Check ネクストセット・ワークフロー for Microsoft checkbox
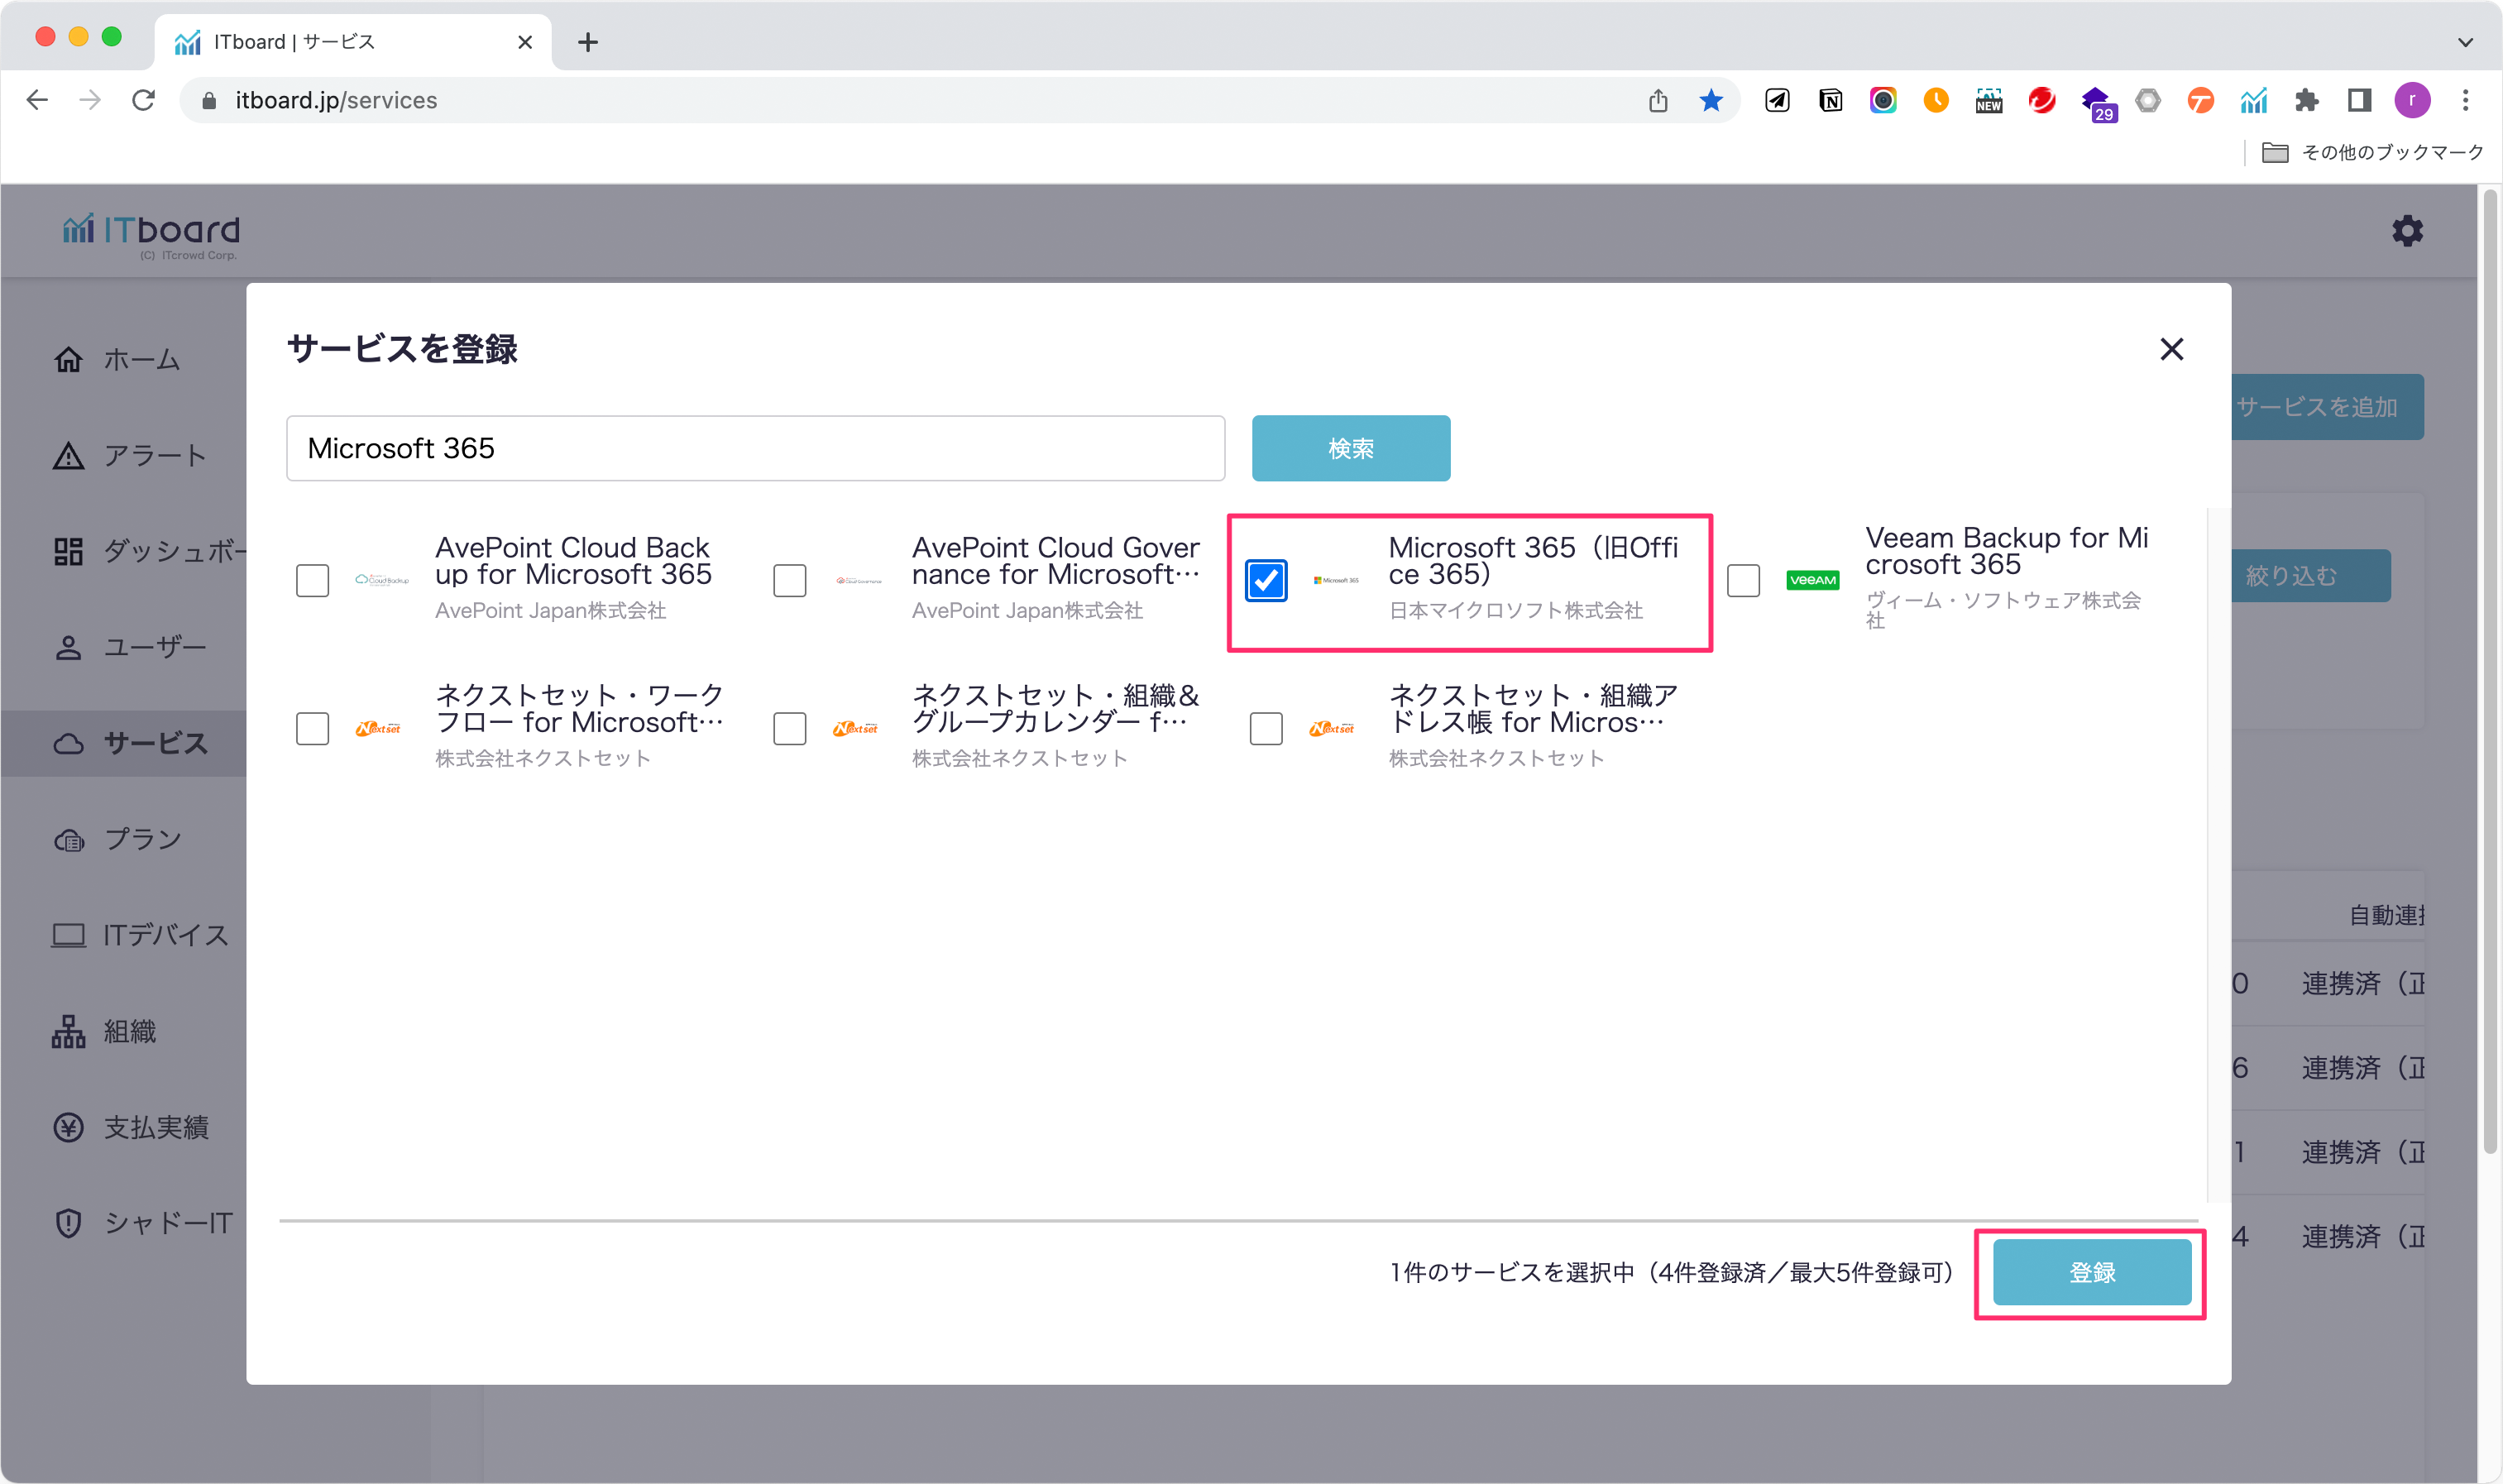2503x1484 pixels. pos(313,728)
